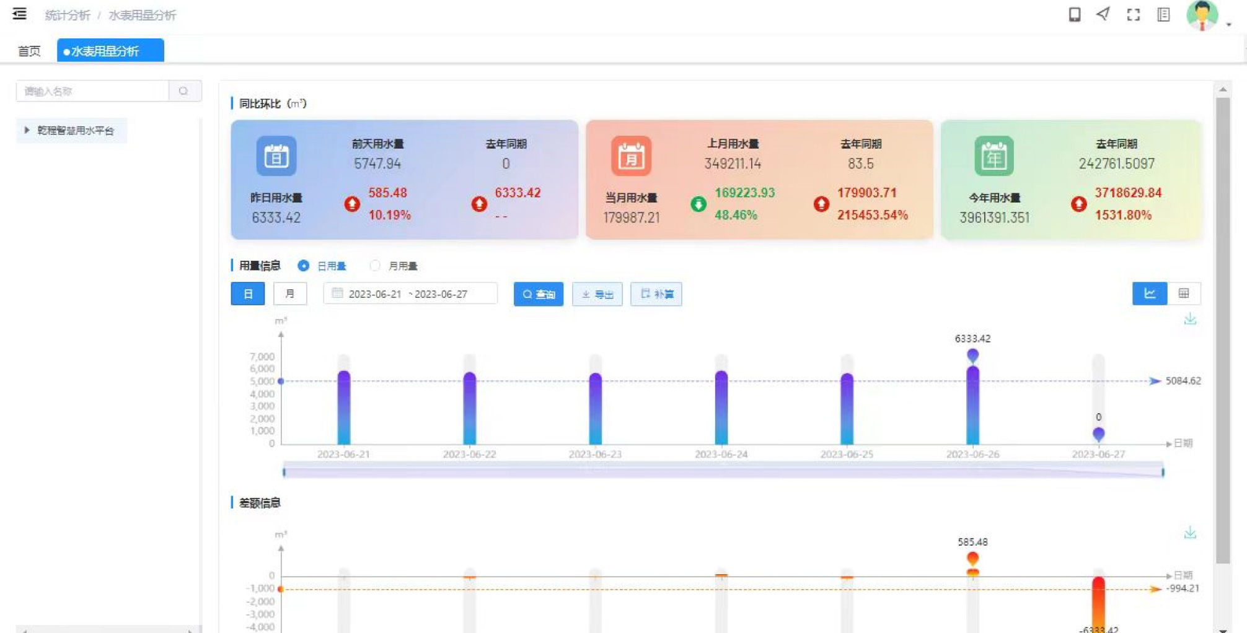Toggle fullscreen mode icon
Screen dimensions: 1247x633
(x=1133, y=15)
